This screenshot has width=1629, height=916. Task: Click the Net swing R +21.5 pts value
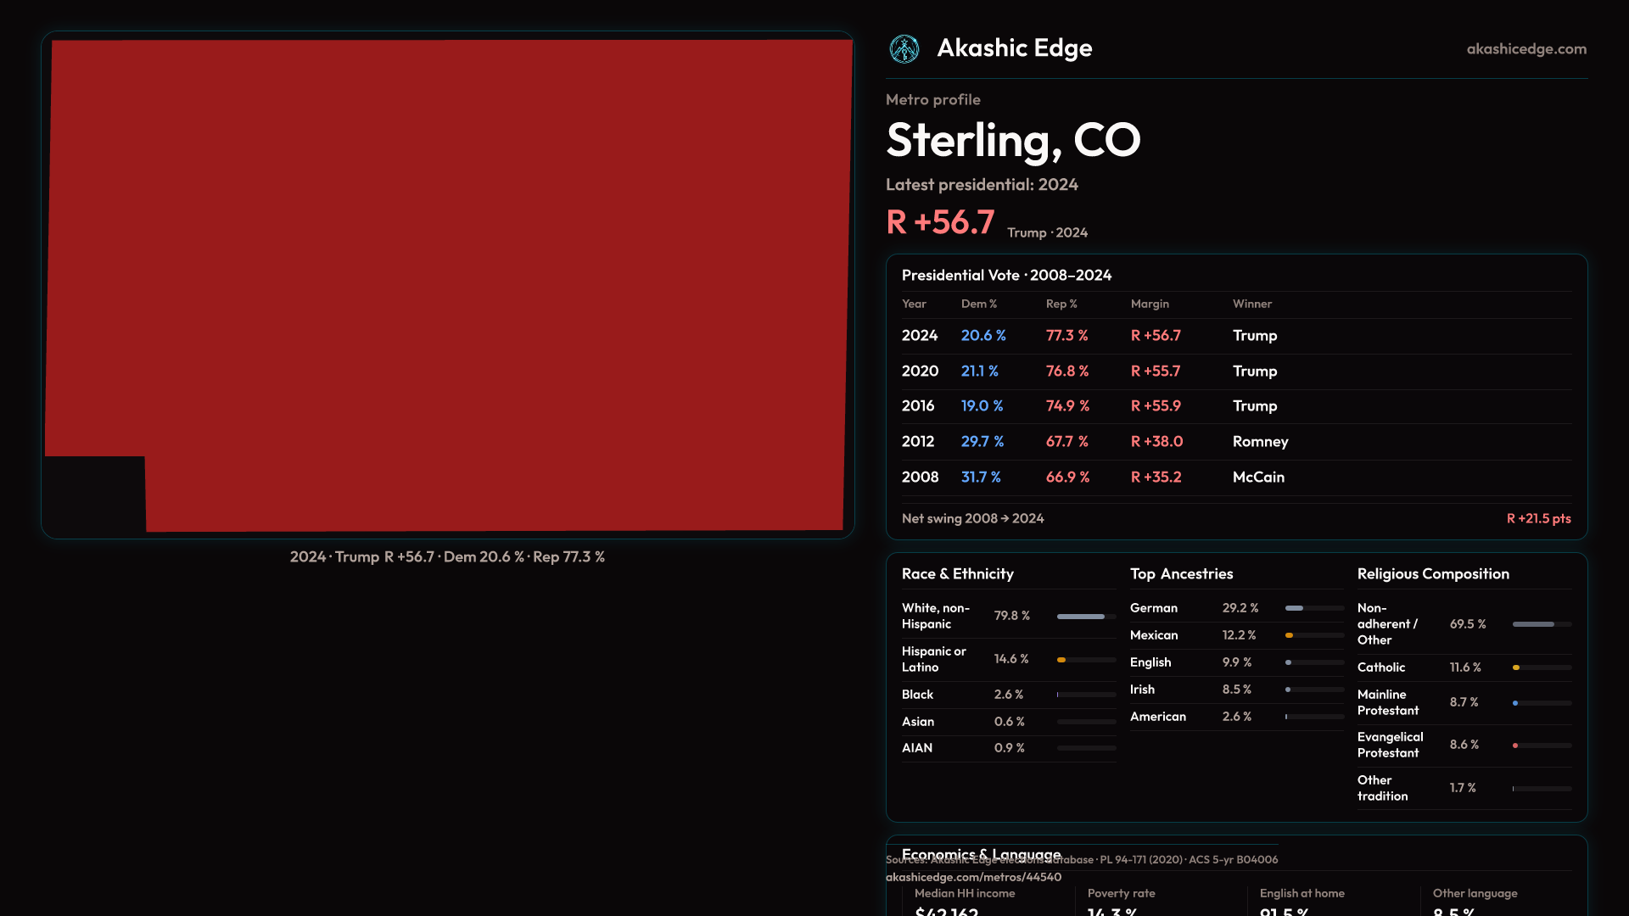tap(1537, 518)
